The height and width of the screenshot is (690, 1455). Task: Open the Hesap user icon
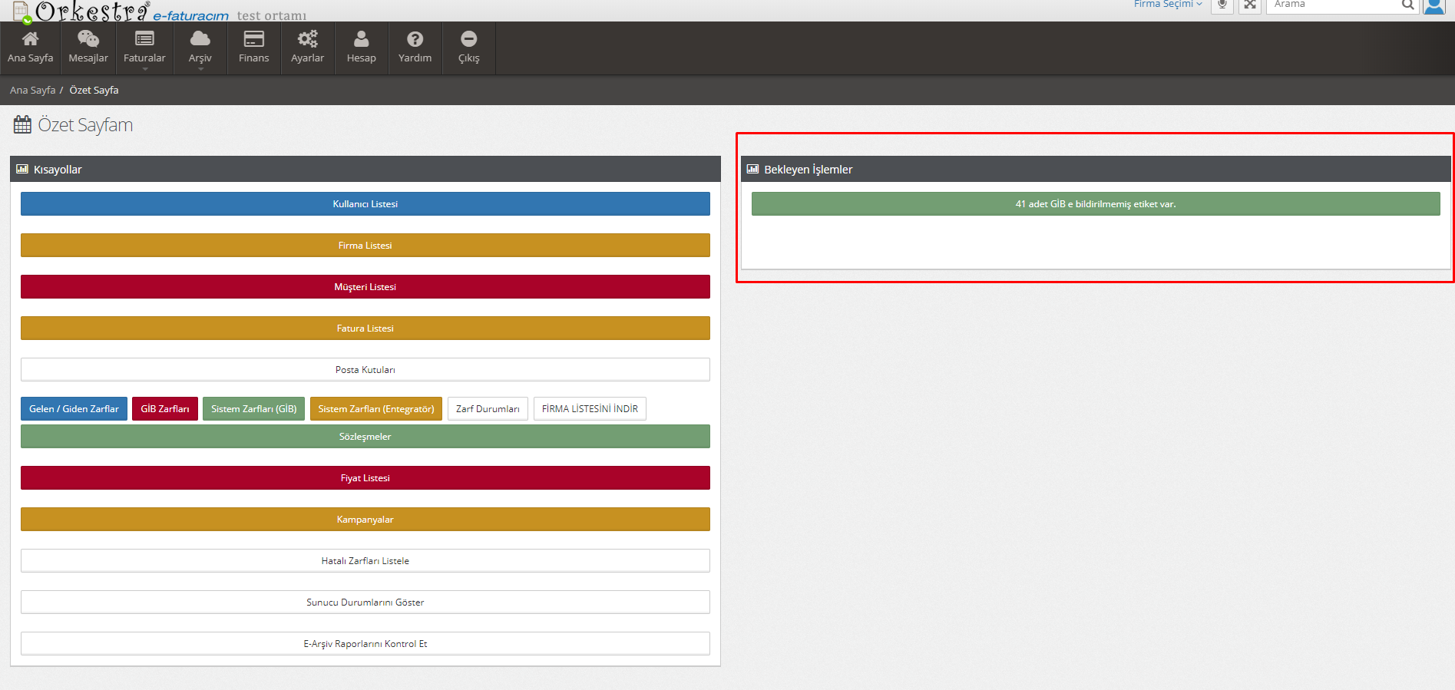coord(361,39)
